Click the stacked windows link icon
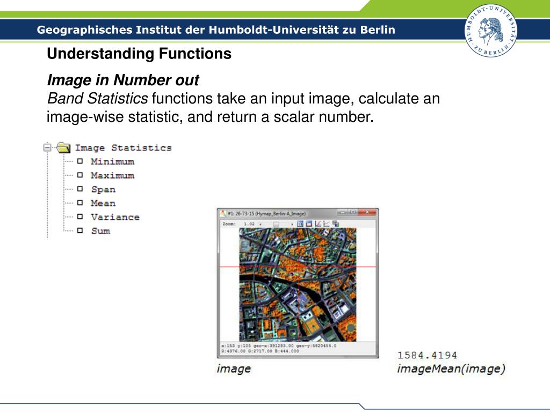 tap(336, 223)
